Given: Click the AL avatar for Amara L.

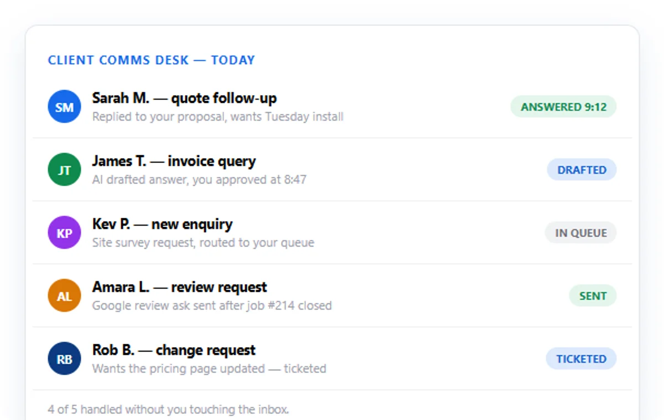Looking at the screenshot, I should tap(64, 296).
